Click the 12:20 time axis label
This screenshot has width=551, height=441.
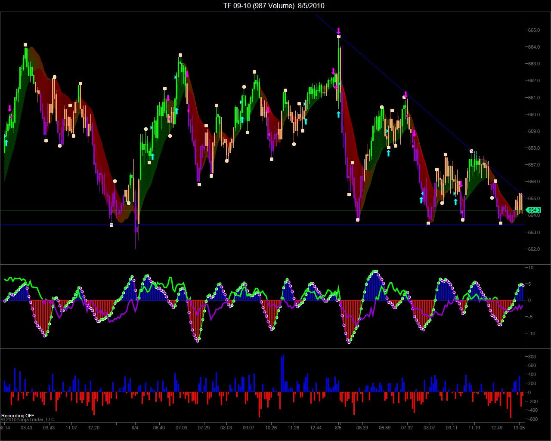[93, 428]
